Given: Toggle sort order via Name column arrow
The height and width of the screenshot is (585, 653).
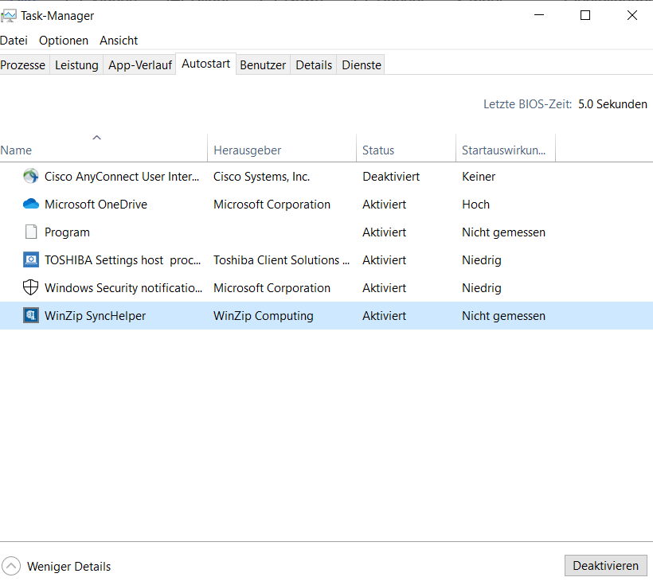Looking at the screenshot, I should (96, 138).
